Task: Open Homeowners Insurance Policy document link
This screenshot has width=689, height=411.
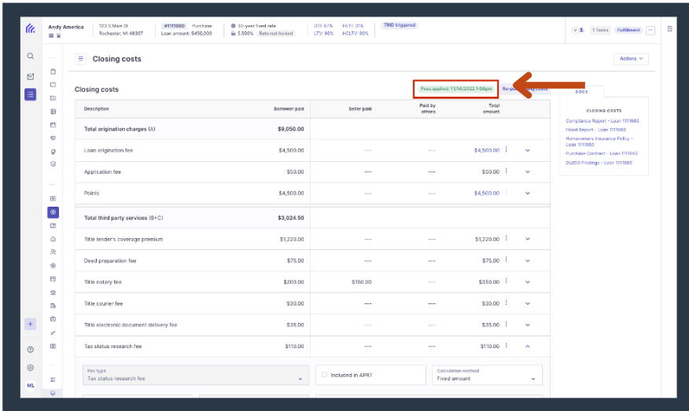Action: [x=599, y=141]
